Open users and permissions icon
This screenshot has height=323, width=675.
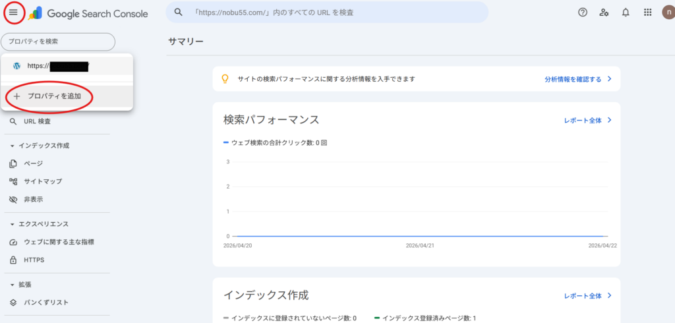(x=603, y=12)
